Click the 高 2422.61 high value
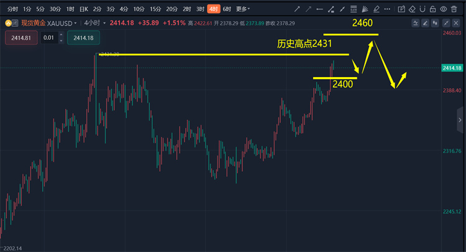 click(x=200, y=23)
